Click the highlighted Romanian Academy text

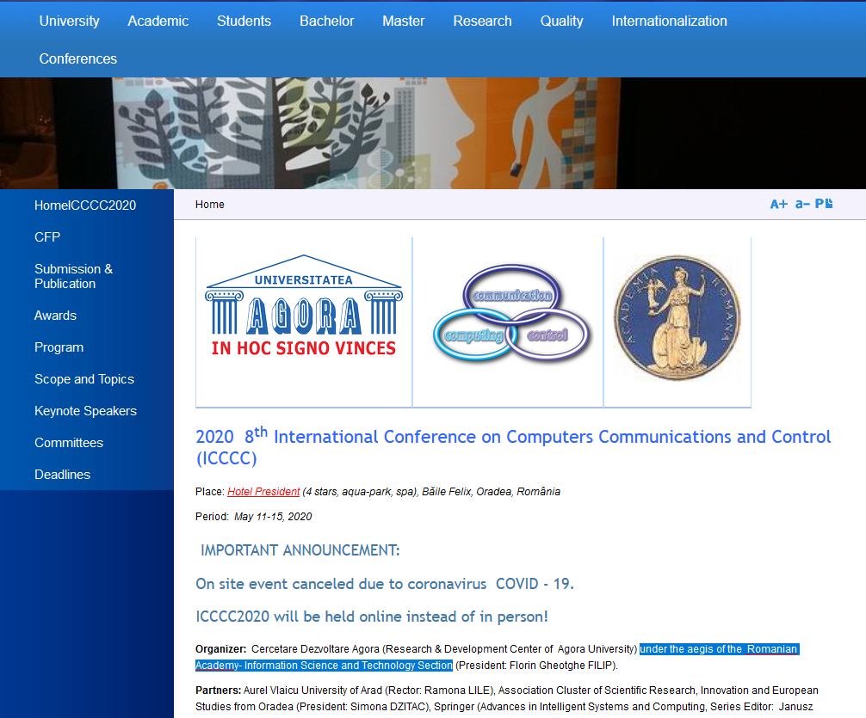click(497, 657)
